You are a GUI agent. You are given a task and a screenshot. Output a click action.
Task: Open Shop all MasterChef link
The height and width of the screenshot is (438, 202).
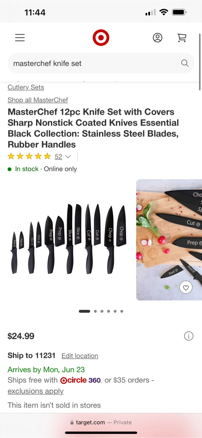coord(38,100)
